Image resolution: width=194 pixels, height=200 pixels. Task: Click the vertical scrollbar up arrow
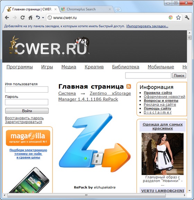189,33
